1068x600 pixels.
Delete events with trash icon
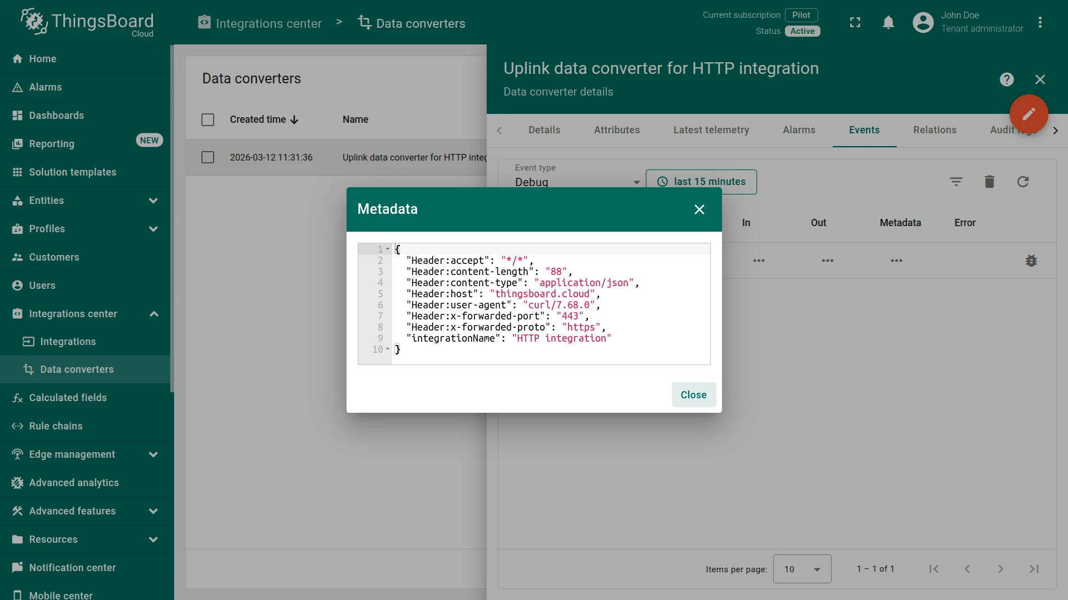coord(989,182)
